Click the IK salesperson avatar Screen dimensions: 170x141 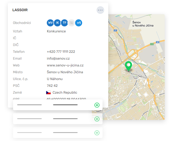(x=57, y=23)
